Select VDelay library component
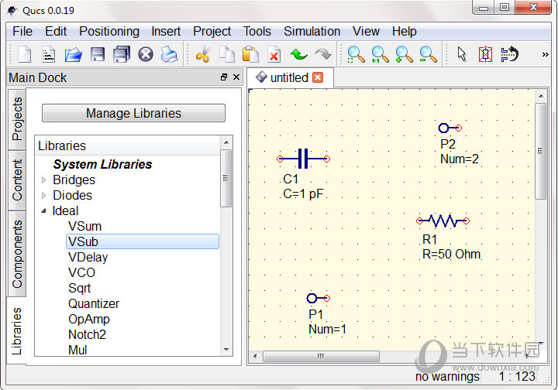 coord(88,257)
